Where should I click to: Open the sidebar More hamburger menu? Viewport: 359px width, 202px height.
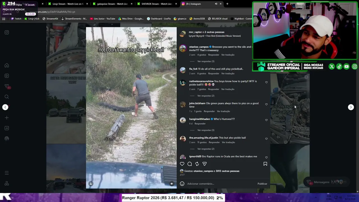click(7, 173)
